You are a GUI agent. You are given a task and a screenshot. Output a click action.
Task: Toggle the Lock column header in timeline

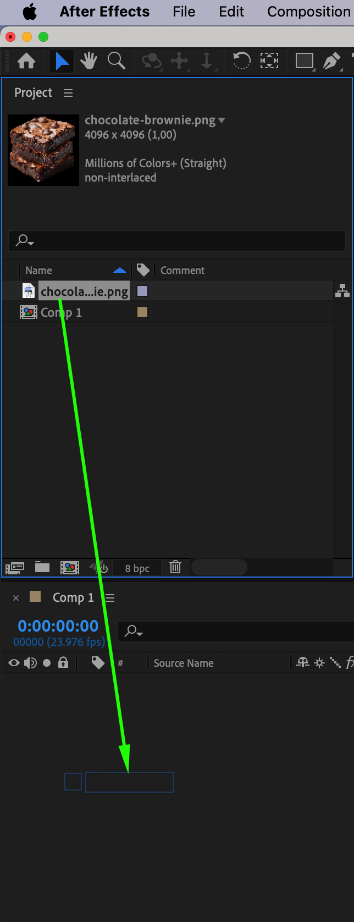pos(63,663)
